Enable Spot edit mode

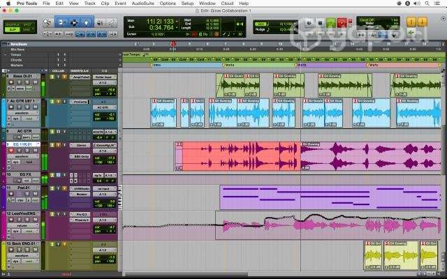pyautogui.click(x=28, y=25)
